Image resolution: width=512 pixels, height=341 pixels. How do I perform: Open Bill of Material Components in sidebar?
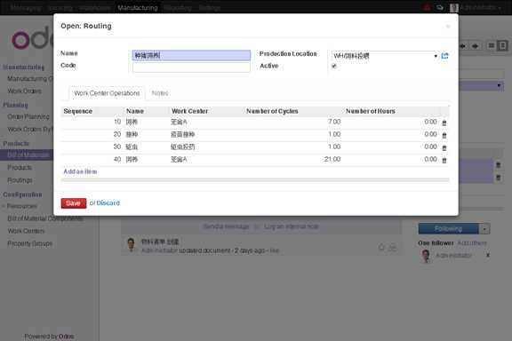45,218
